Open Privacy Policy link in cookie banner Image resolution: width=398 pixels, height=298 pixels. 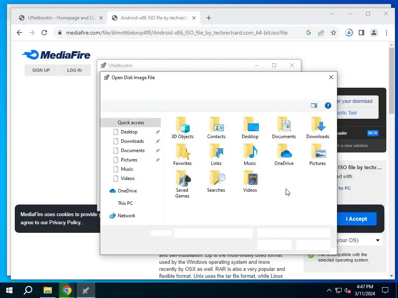tap(65, 222)
